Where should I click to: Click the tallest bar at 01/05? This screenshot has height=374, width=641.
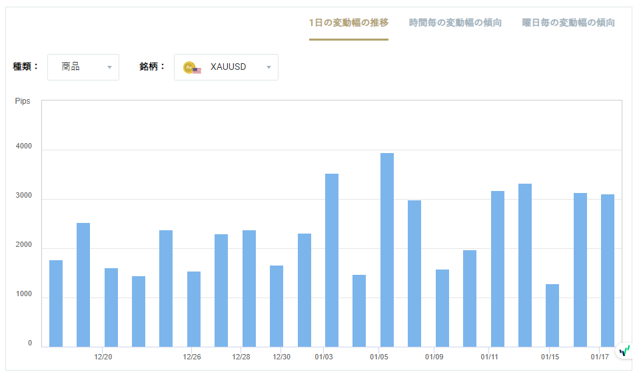(x=386, y=250)
